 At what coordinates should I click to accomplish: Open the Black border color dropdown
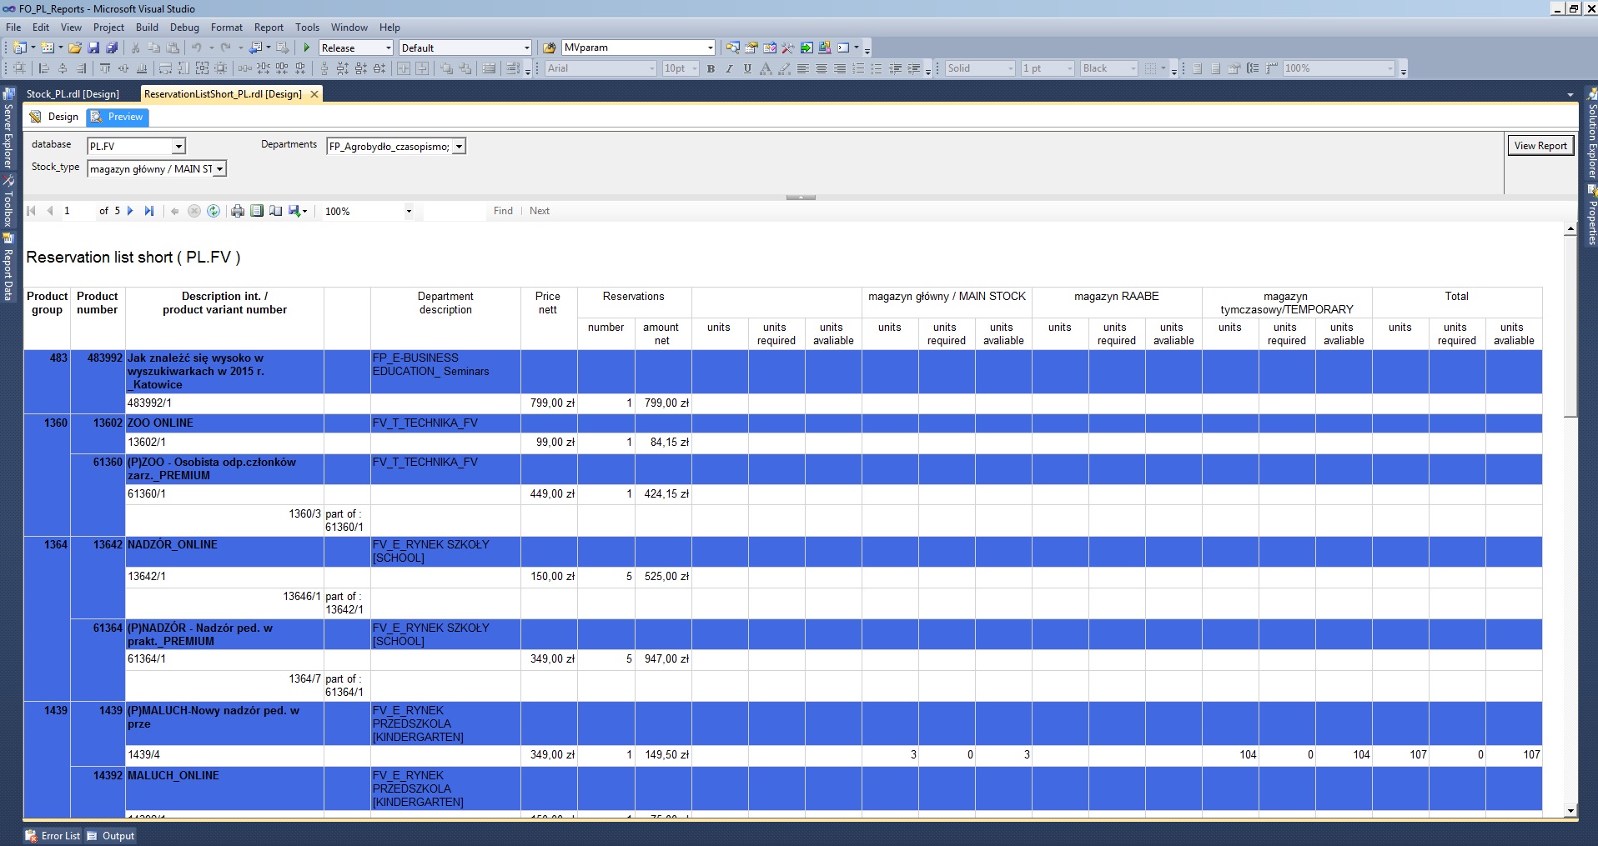point(1133,68)
